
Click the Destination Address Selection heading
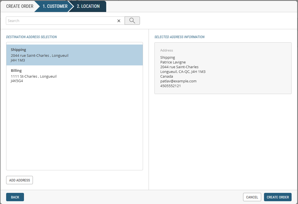tap(32, 37)
